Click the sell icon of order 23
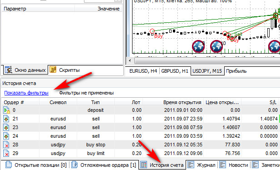 [x=6, y=127]
